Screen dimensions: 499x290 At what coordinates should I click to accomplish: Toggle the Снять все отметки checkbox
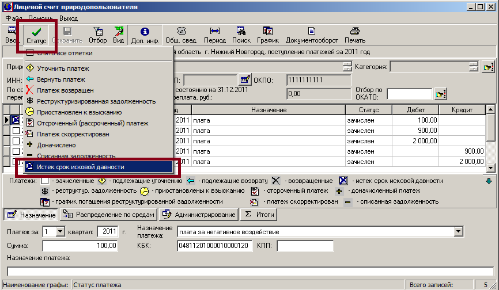click(30, 54)
